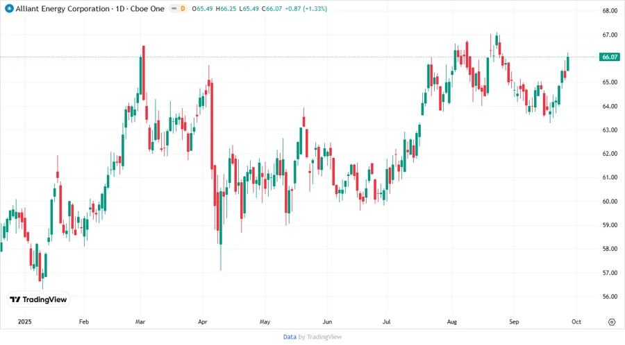
Task: Click the 63.00 price axis label
Action: [x=610, y=130]
